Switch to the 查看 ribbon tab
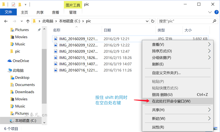 [x=55, y=12]
